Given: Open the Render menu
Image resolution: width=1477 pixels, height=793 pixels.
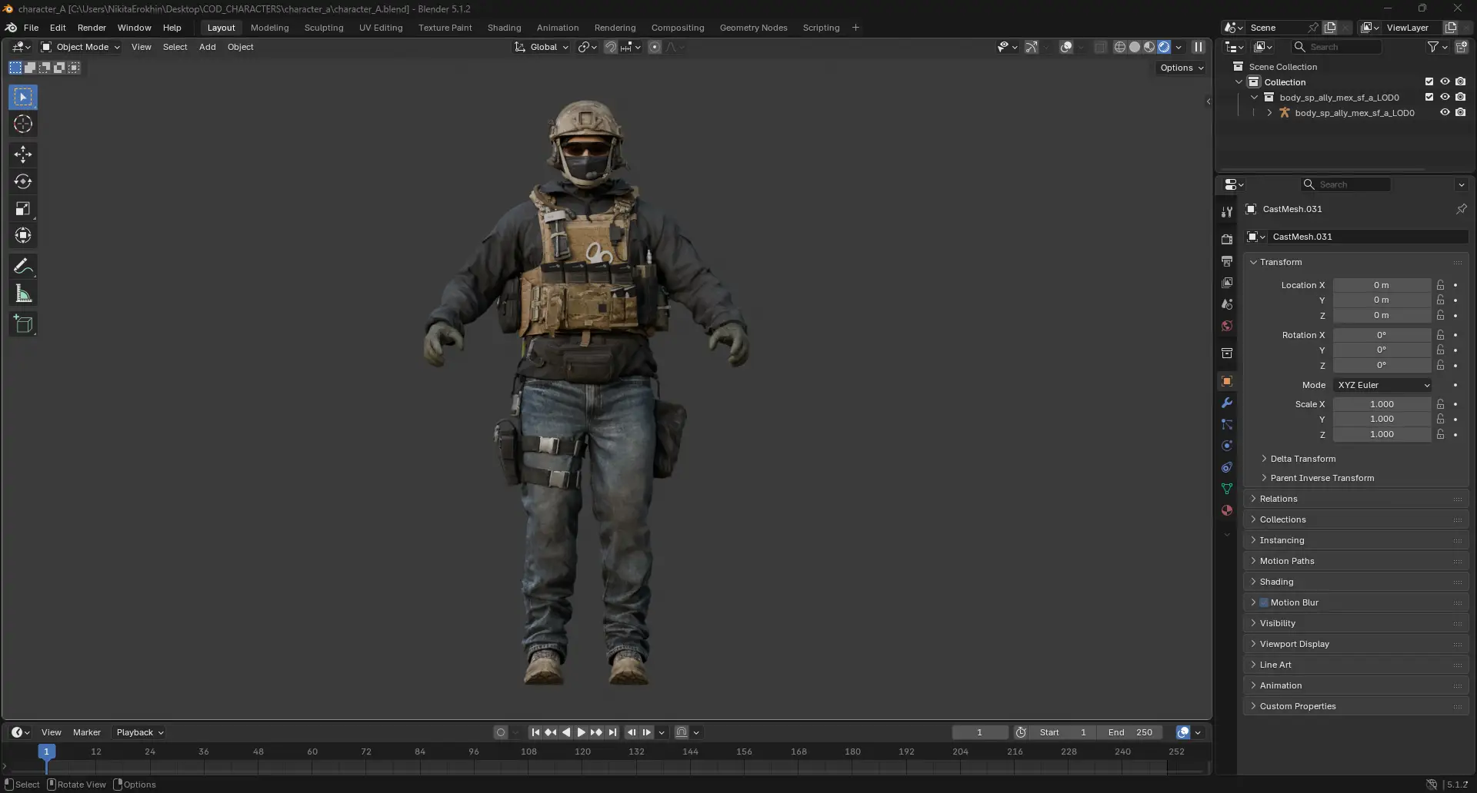Looking at the screenshot, I should [92, 28].
